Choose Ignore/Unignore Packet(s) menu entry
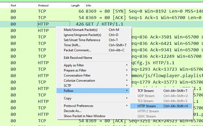This screenshot has width=203, height=126. click(94, 35)
